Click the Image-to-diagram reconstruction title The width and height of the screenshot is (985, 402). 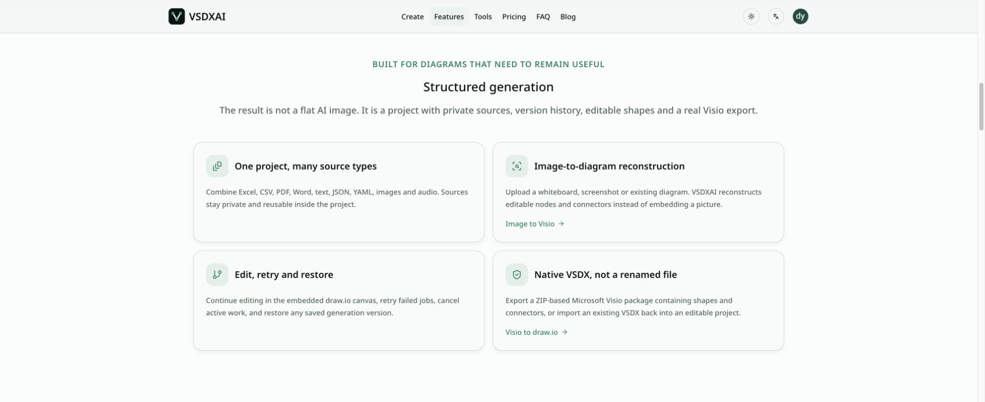pos(609,166)
